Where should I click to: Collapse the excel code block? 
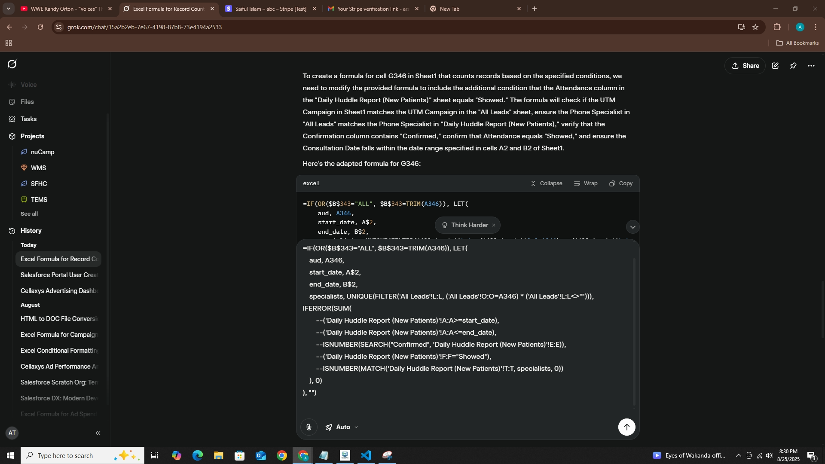coord(546,183)
